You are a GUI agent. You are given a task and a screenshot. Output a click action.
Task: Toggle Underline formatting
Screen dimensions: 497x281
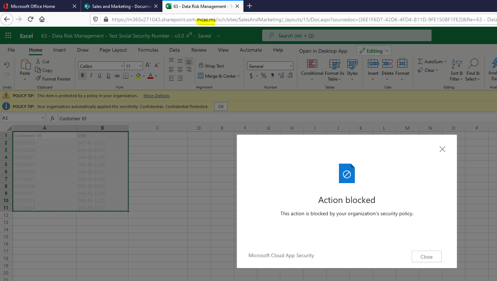pyautogui.click(x=99, y=75)
